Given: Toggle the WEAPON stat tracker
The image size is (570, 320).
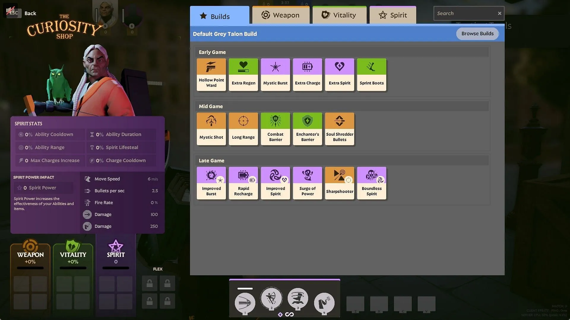Looking at the screenshot, I should click(30, 254).
